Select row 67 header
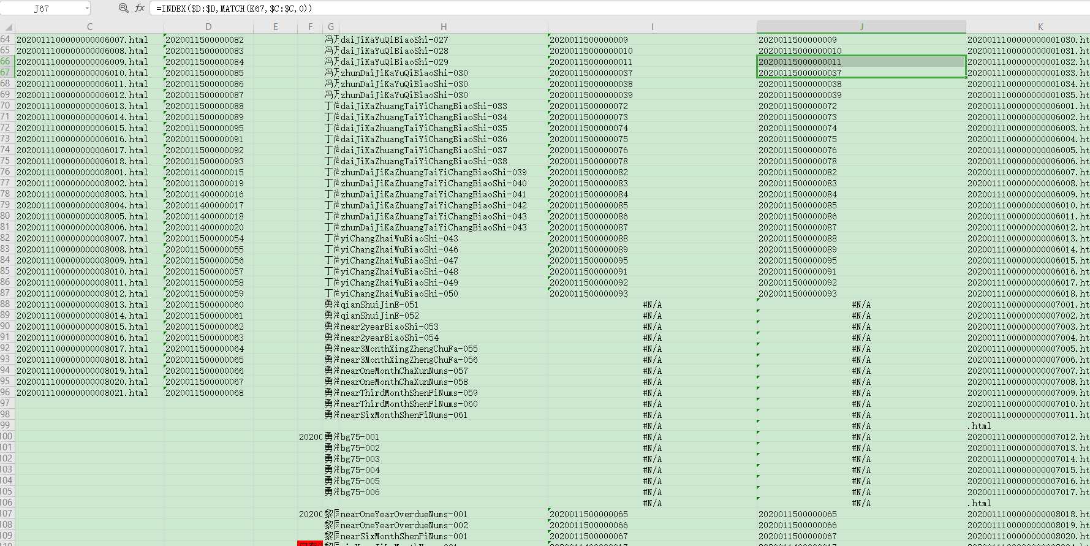This screenshot has width=1090, height=546. 6,72
